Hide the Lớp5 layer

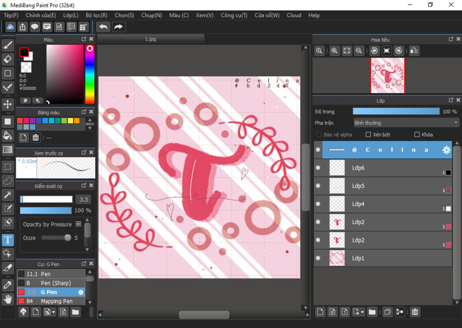318,186
